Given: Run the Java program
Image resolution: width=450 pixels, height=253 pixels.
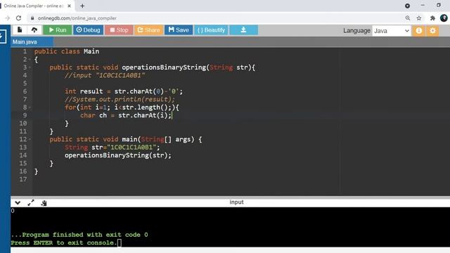Looking at the screenshot, I should (58, 30).
